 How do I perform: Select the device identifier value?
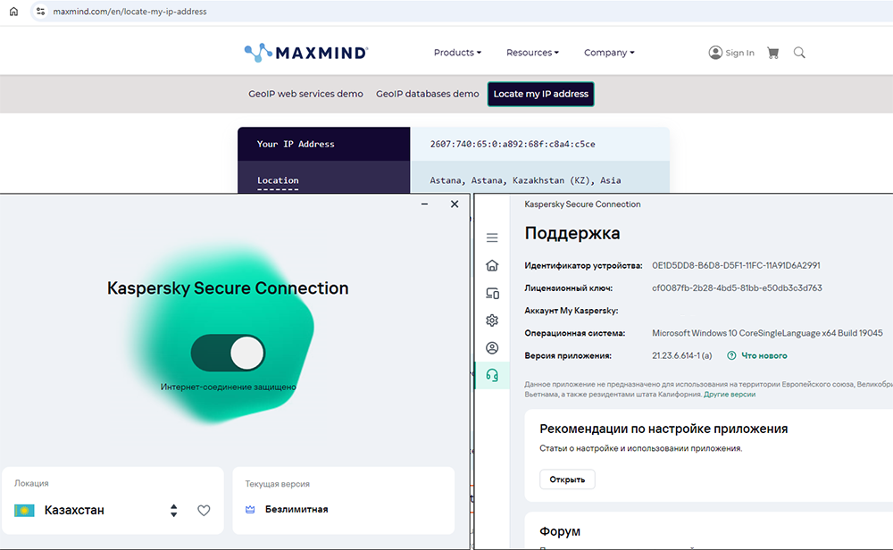(x=736, y=265)
